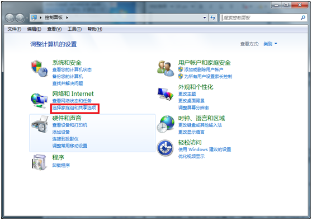Click 查看设备和打印机 link

(70, 125)
